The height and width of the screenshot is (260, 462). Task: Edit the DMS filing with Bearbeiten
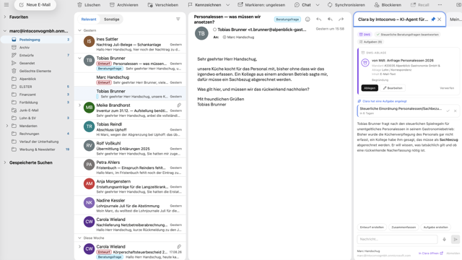pyautogui.click(x=393, y=88)
